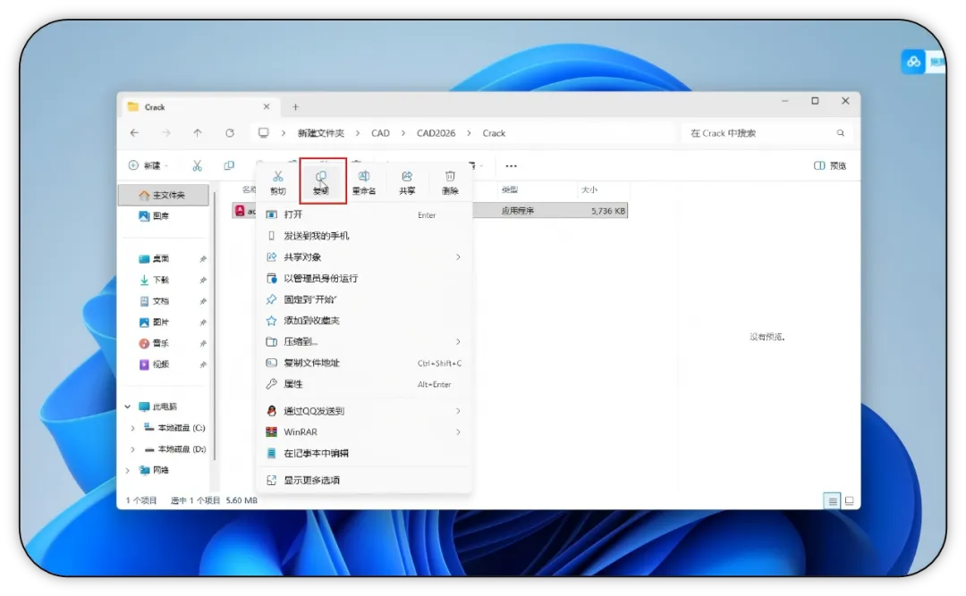Screen dimensions: 966x596
Task: Click Crack in the breadcrumb path
Action: tap(494, 133)
